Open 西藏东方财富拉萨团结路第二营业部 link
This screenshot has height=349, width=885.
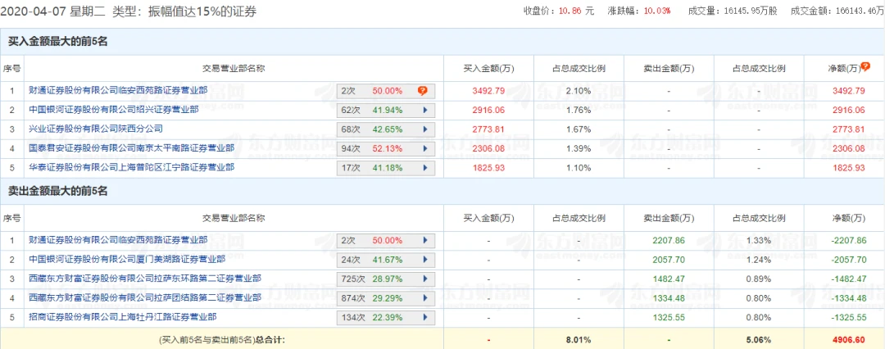tap(145, 297)
